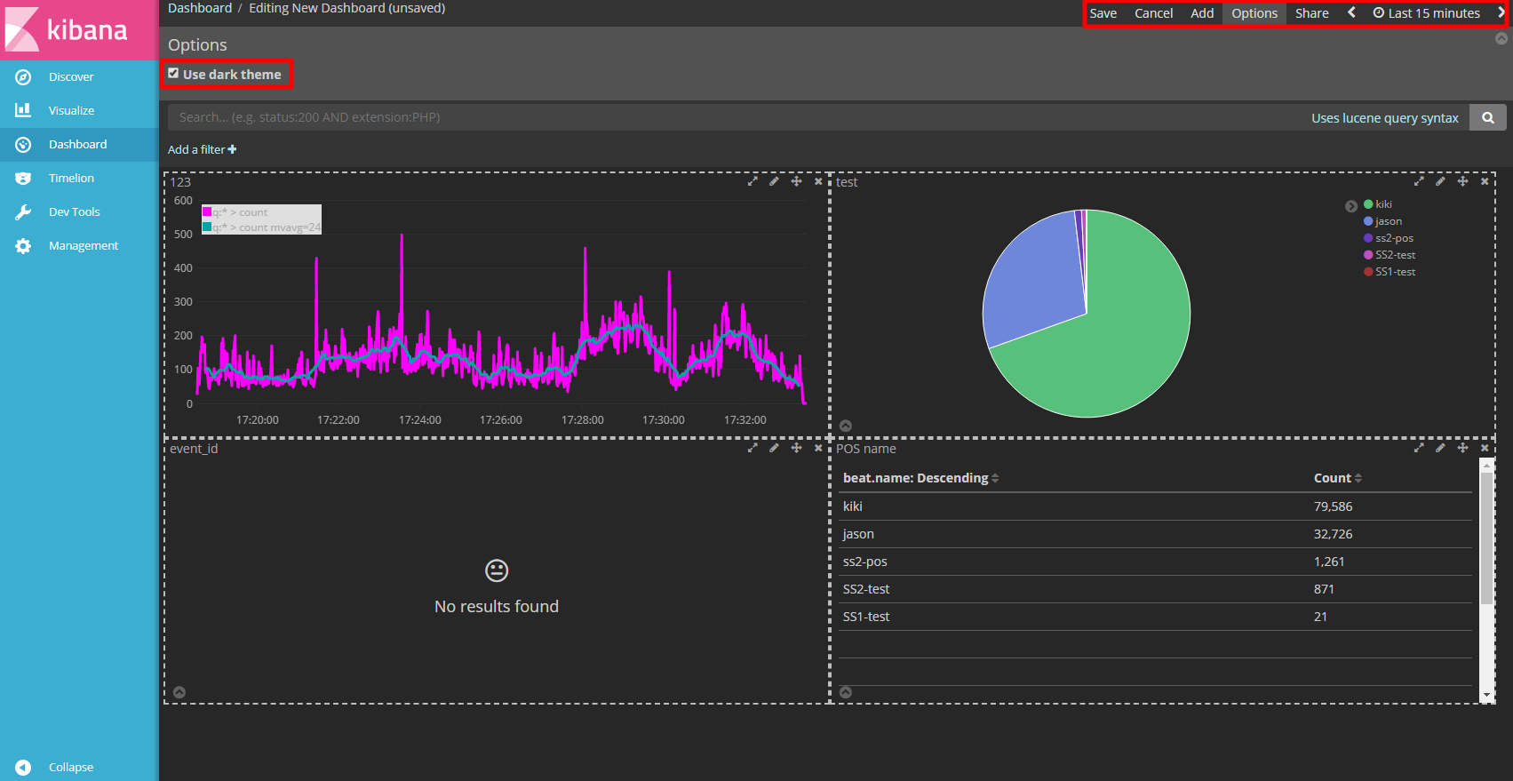Edit the POS name table panel
This screenshot has height=781, width=1513.
coord(1440,448)
